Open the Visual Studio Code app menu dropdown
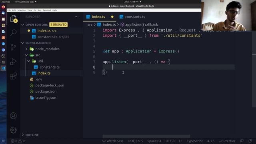Image resolution: width=256 pixels, height=144 pixels. point(26,2)
